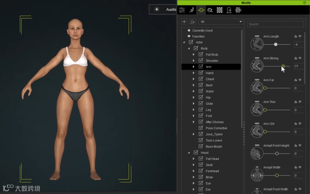The width and height of the screenshot is (310, 194).
Task: Click the character slider filter icon
Action: point(193,22)
